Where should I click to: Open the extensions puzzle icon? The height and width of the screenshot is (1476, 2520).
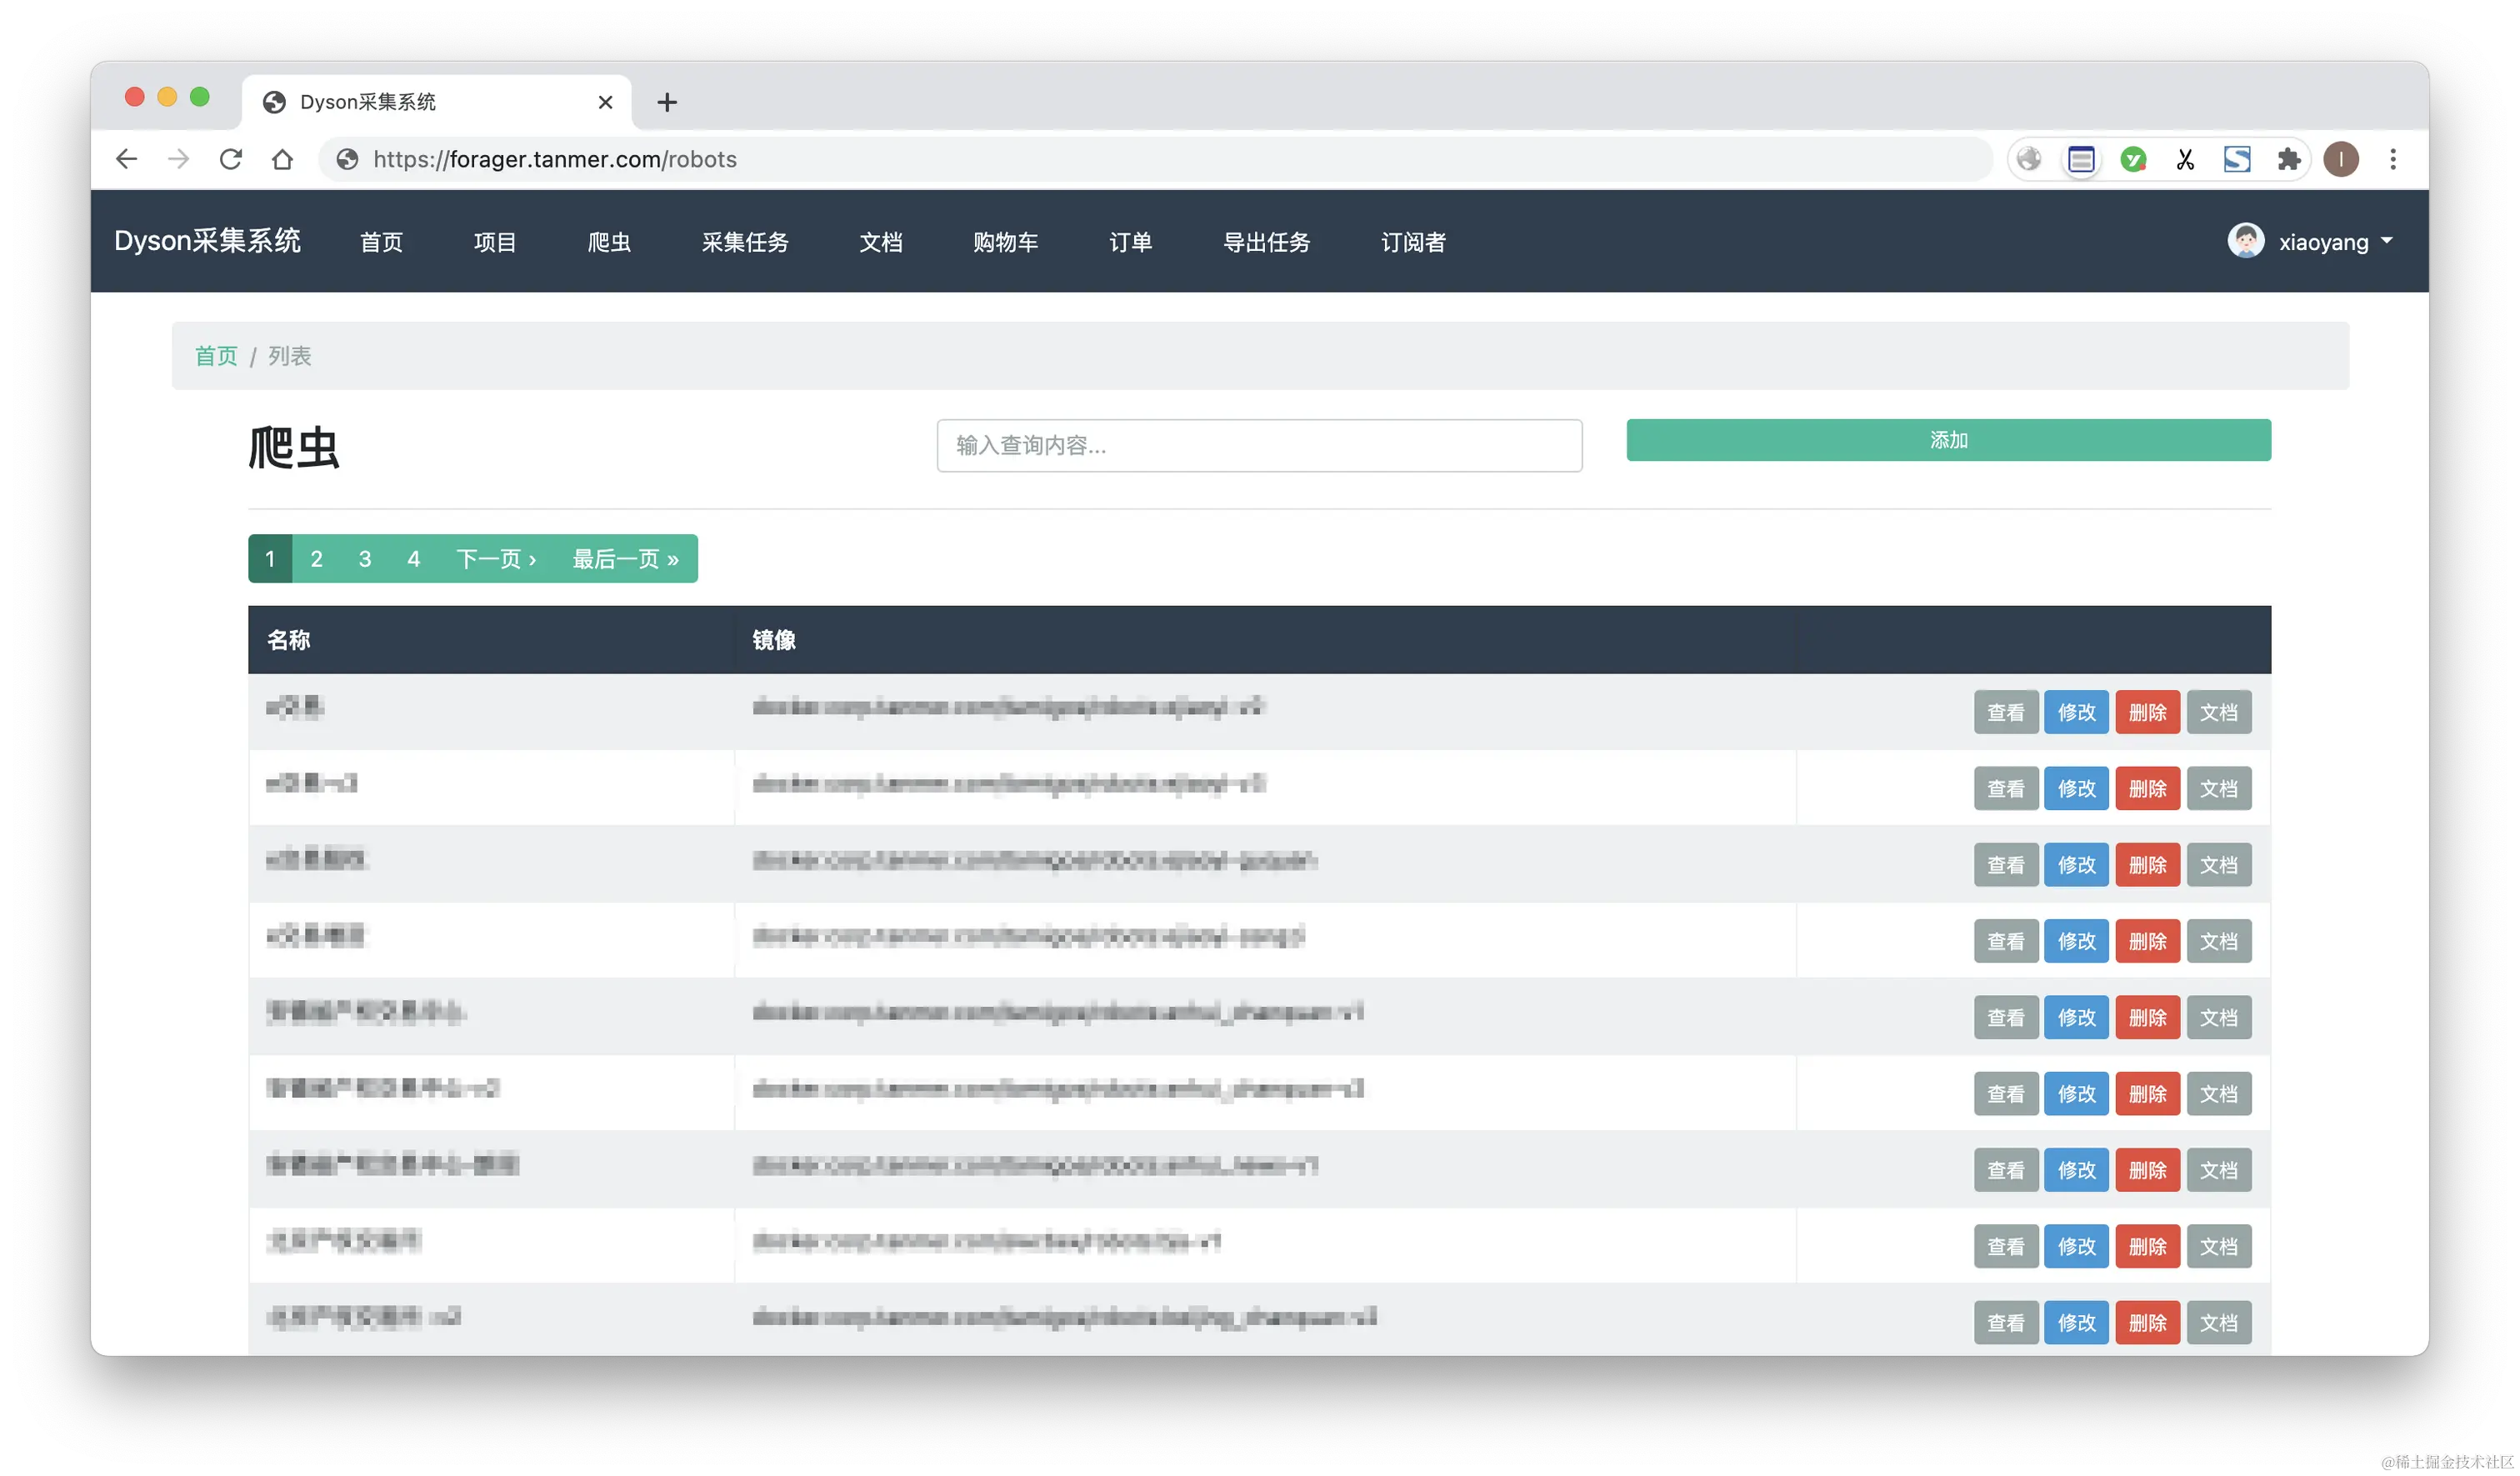[x=2288, y=159]
